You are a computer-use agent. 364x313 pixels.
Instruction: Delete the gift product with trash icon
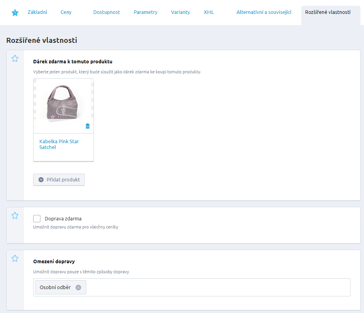pos(87,126)
